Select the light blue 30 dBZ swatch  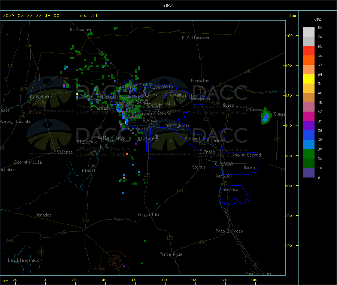[309, 144]
